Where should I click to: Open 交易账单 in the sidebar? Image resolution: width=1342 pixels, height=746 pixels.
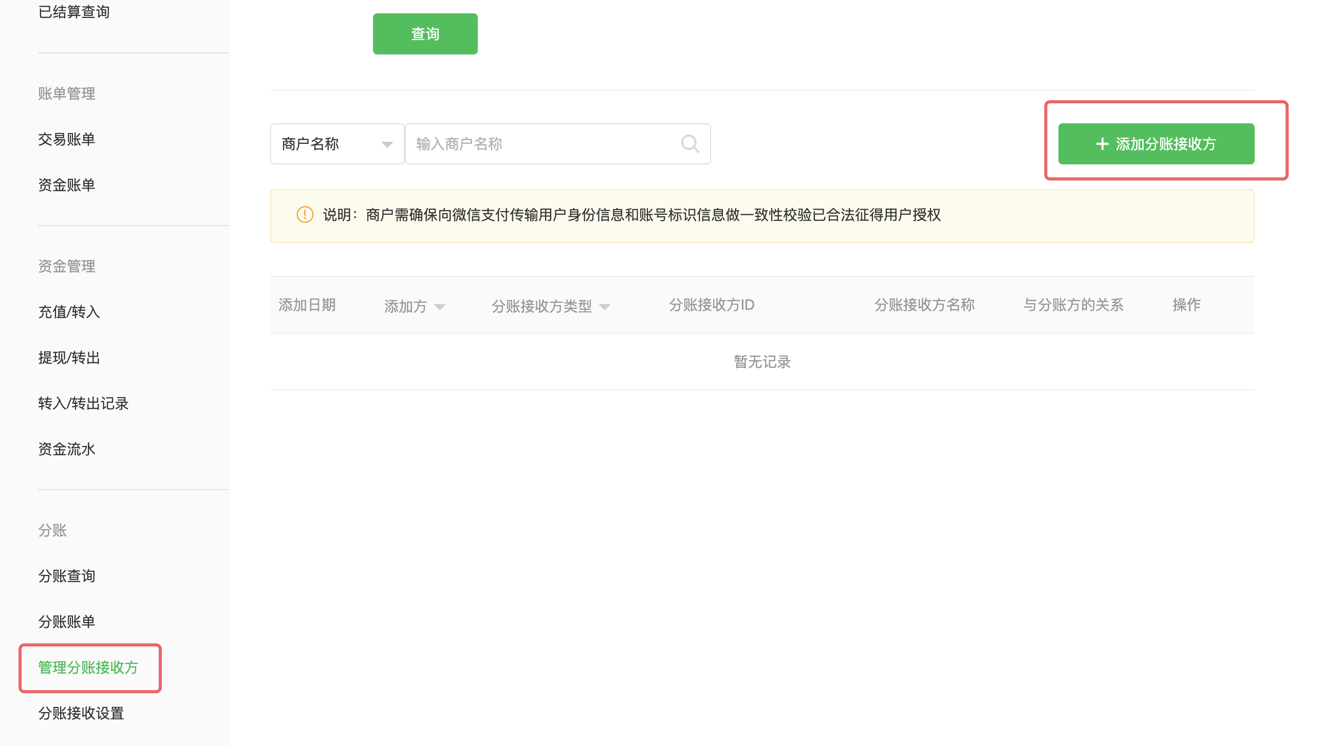tap(67, 139)
